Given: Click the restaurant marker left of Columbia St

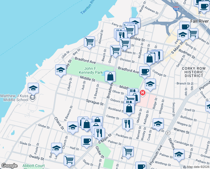Looking at the screenshot, I should click(x=122, y=35).
